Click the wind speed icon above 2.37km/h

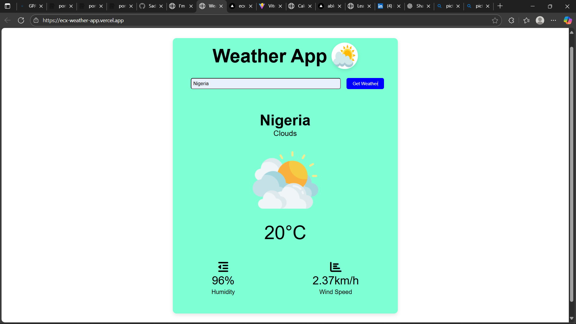(335, 267)
